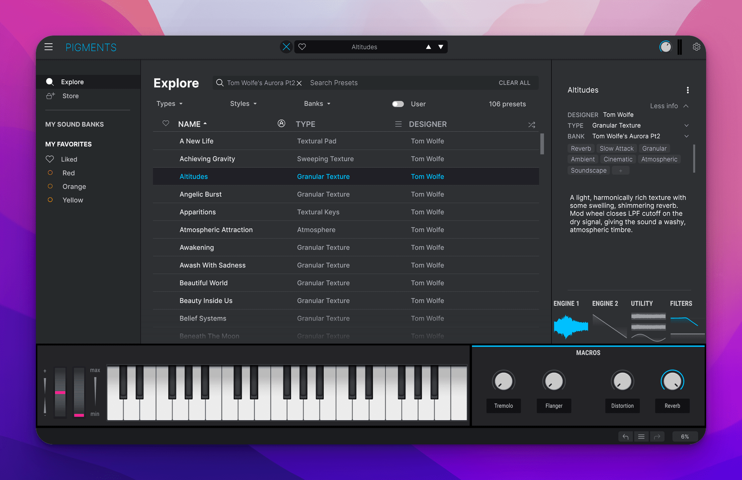Select the A New Life preset
The height and width of the screenshot is (480, 742).
tap(346, 141)
